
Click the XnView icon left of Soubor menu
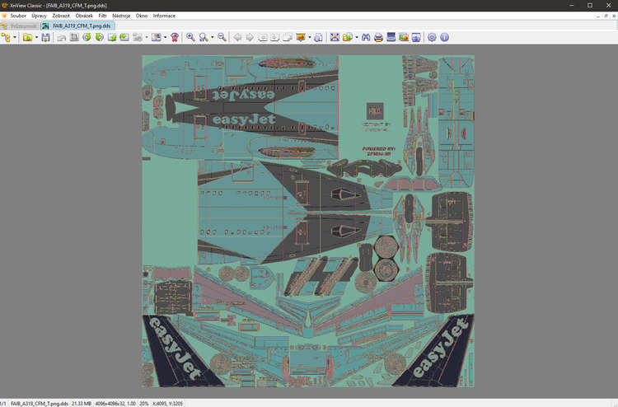[x=4, y=16]
